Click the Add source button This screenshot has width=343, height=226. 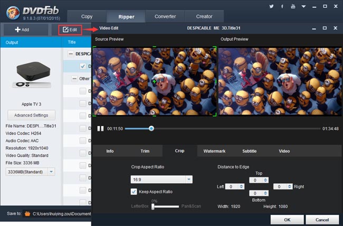[22, 30]
